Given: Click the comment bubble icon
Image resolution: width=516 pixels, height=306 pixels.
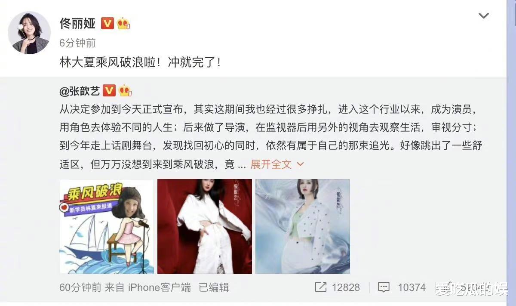Looking at the screenshot, I should (384, 287).
